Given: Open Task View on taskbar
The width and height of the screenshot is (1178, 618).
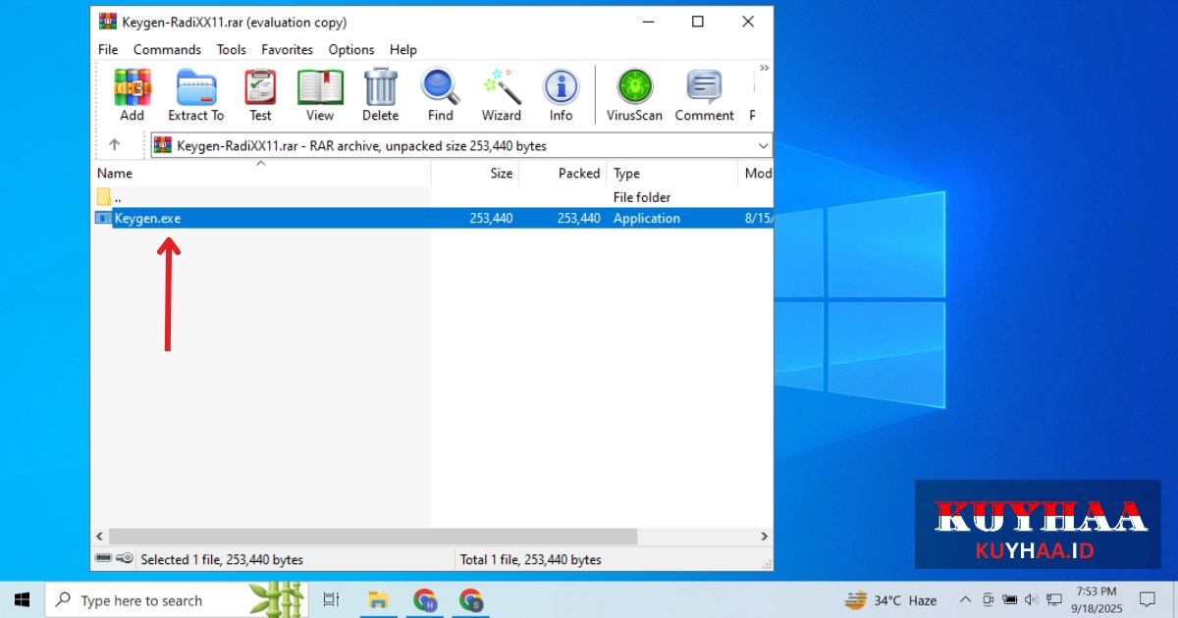Looking at the screenshot, I should tap(331, 599).
